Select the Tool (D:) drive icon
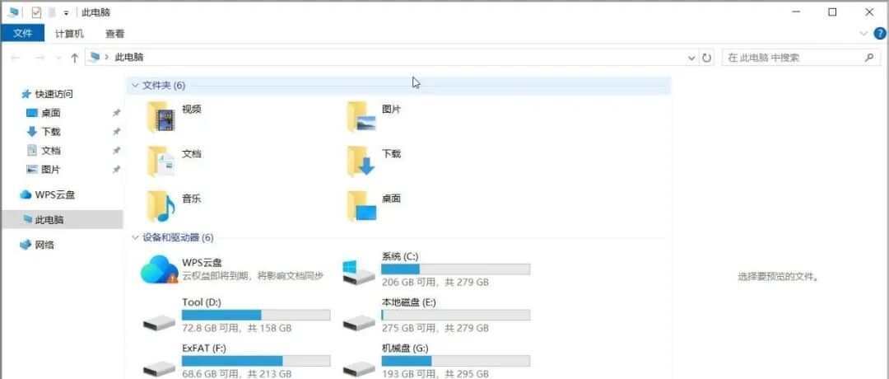The height and width of the screenshot is (379, 889). [160, 322]
